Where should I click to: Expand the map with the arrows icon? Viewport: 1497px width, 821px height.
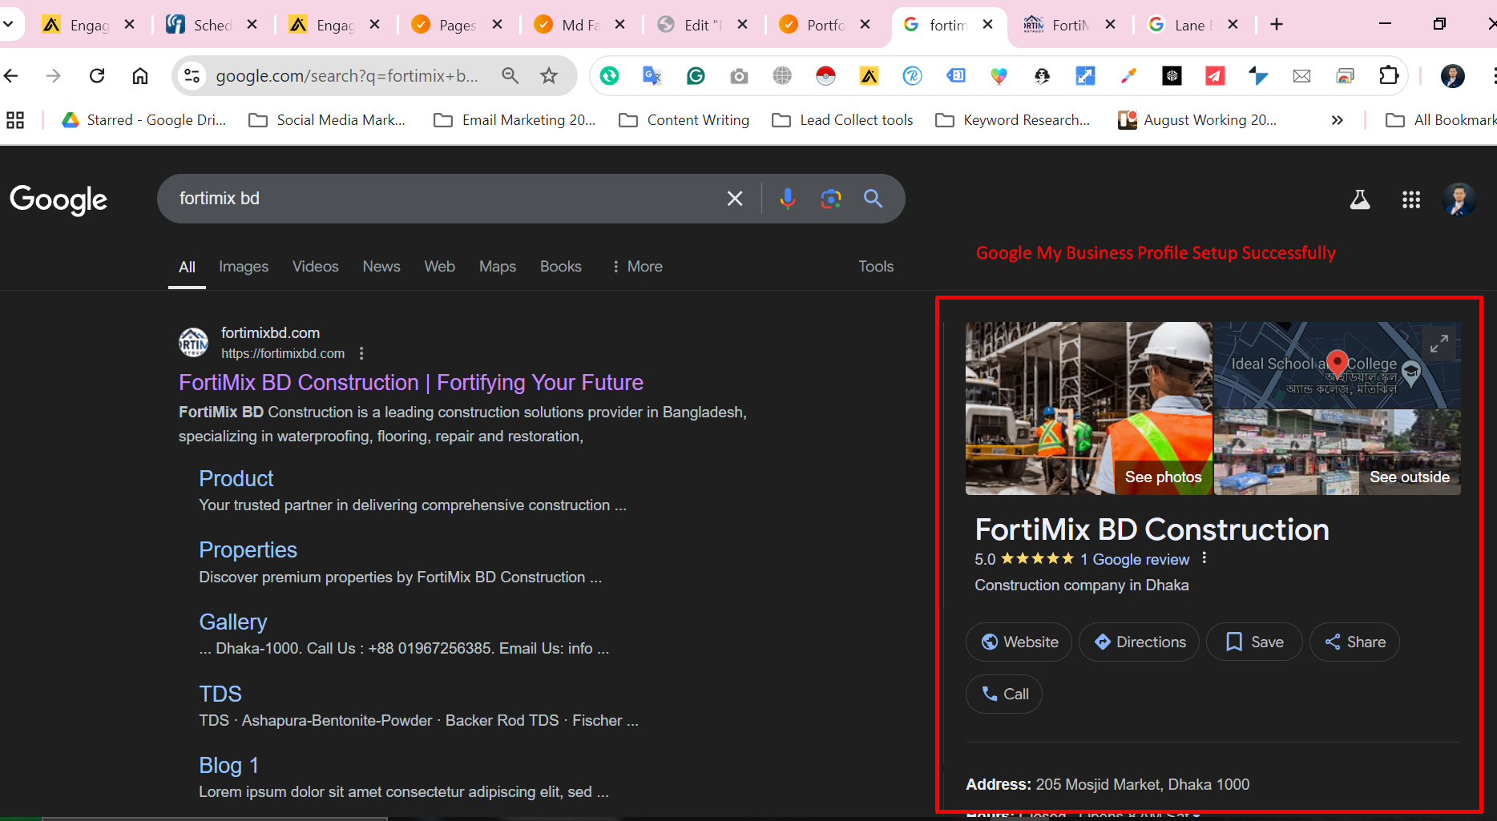click(1439, 344)
